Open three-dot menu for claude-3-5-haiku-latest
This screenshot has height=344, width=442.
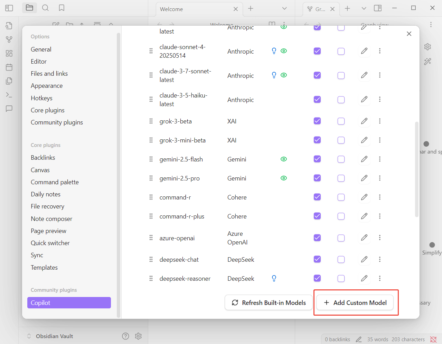pyautogui.click(x=380, y=99)
